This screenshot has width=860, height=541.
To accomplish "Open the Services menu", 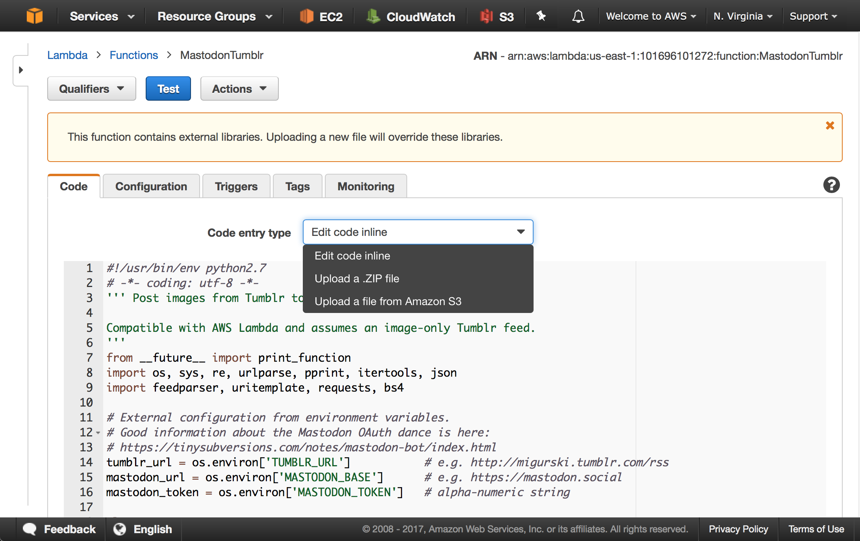I will 102,17.
